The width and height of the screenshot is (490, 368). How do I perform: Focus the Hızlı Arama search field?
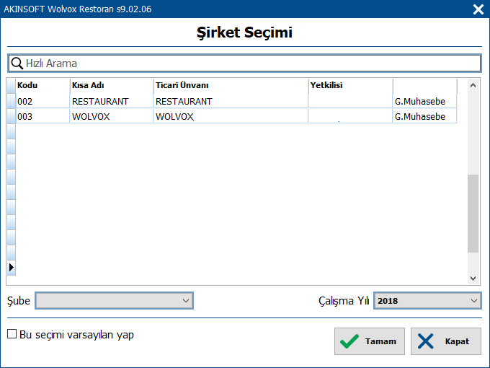tap(244, 63)
